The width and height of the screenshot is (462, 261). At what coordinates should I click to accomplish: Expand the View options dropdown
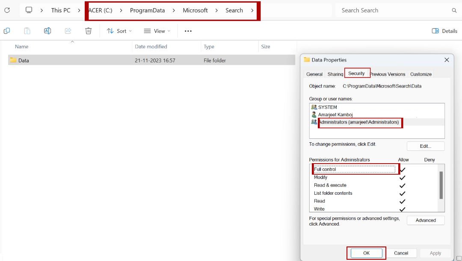pyautogui.click(x=157, y=31)
